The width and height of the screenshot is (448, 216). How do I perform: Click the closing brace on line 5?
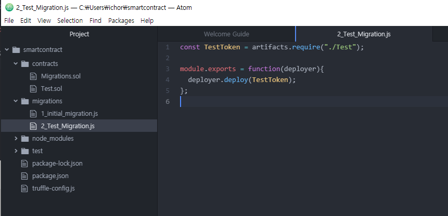coord(182,91)
